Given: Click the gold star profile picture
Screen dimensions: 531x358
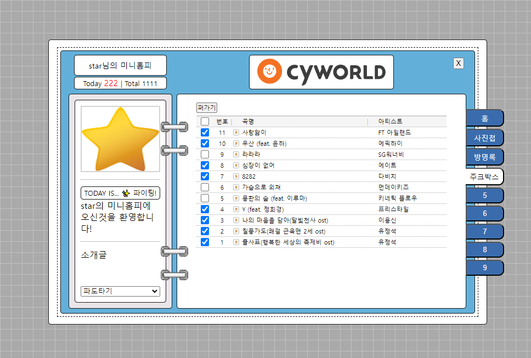Looking at the screenshot, I should 120,139.
